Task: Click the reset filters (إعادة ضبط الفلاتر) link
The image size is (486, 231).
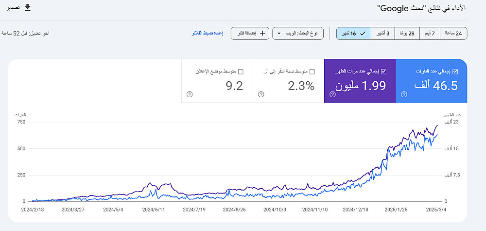Action: click(208, 34)
